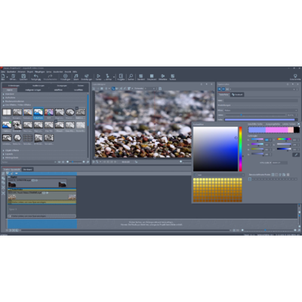Click the timeline horizontal scrollbar
Viewport: 302px width, 302px height.
(125, 230)
